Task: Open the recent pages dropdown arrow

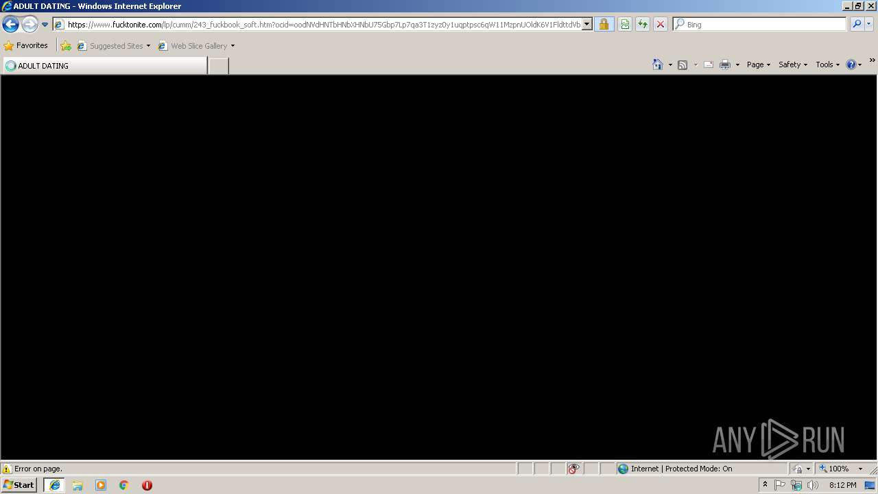Action: 45,25
